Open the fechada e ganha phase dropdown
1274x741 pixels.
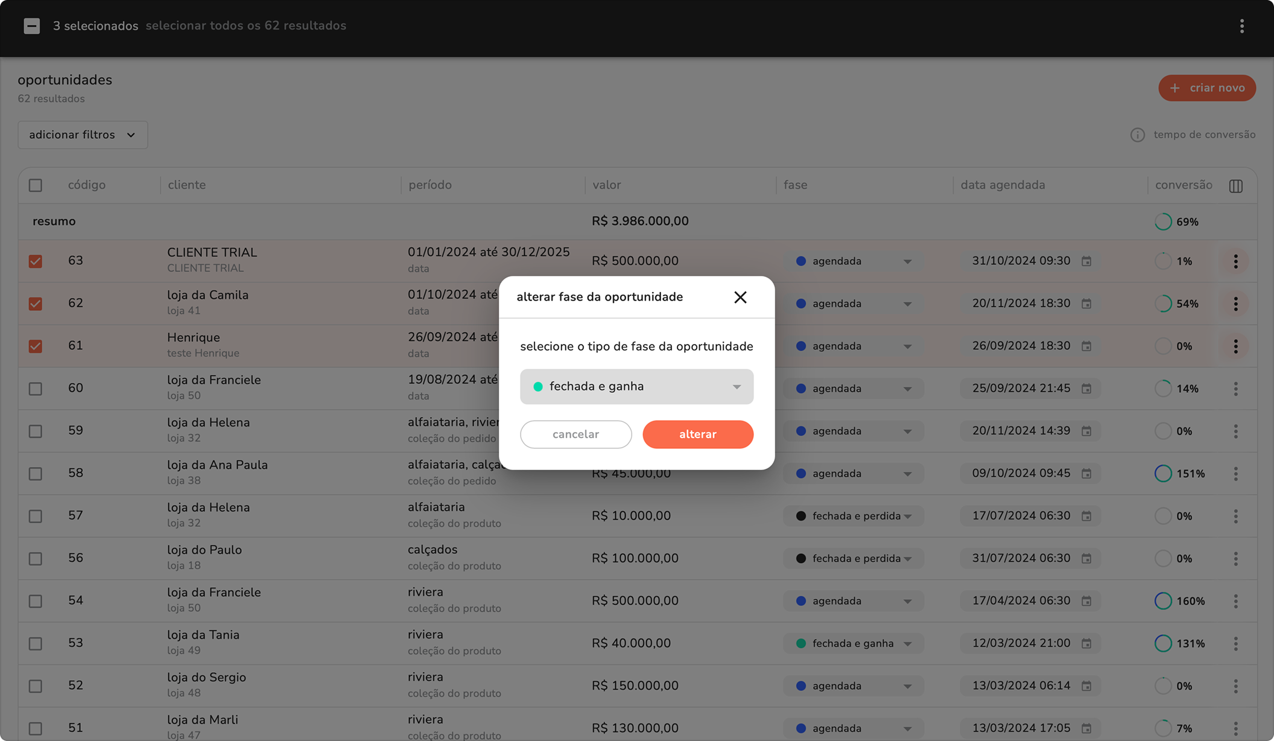pos(636,387)
